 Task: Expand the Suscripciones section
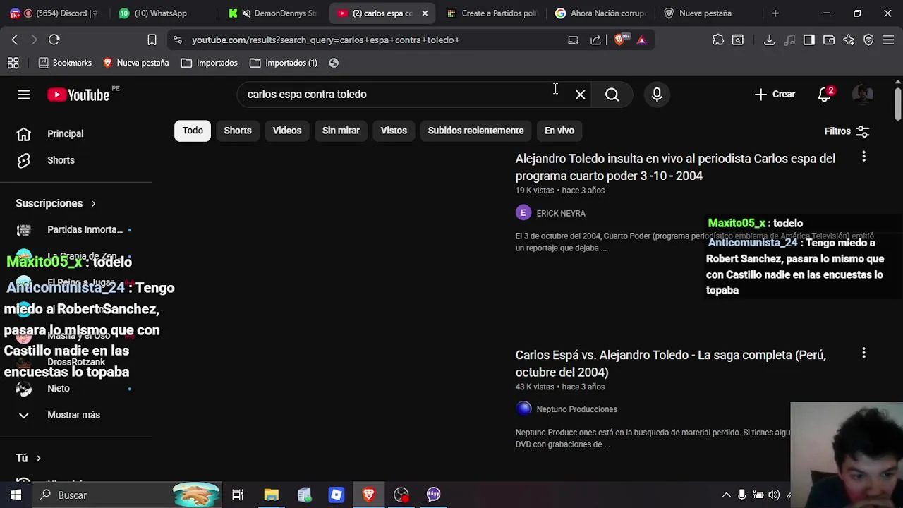[56, 203]
